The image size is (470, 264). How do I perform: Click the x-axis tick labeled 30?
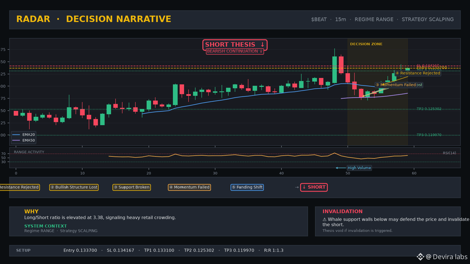pyautogui.click(x=215, y=173)
